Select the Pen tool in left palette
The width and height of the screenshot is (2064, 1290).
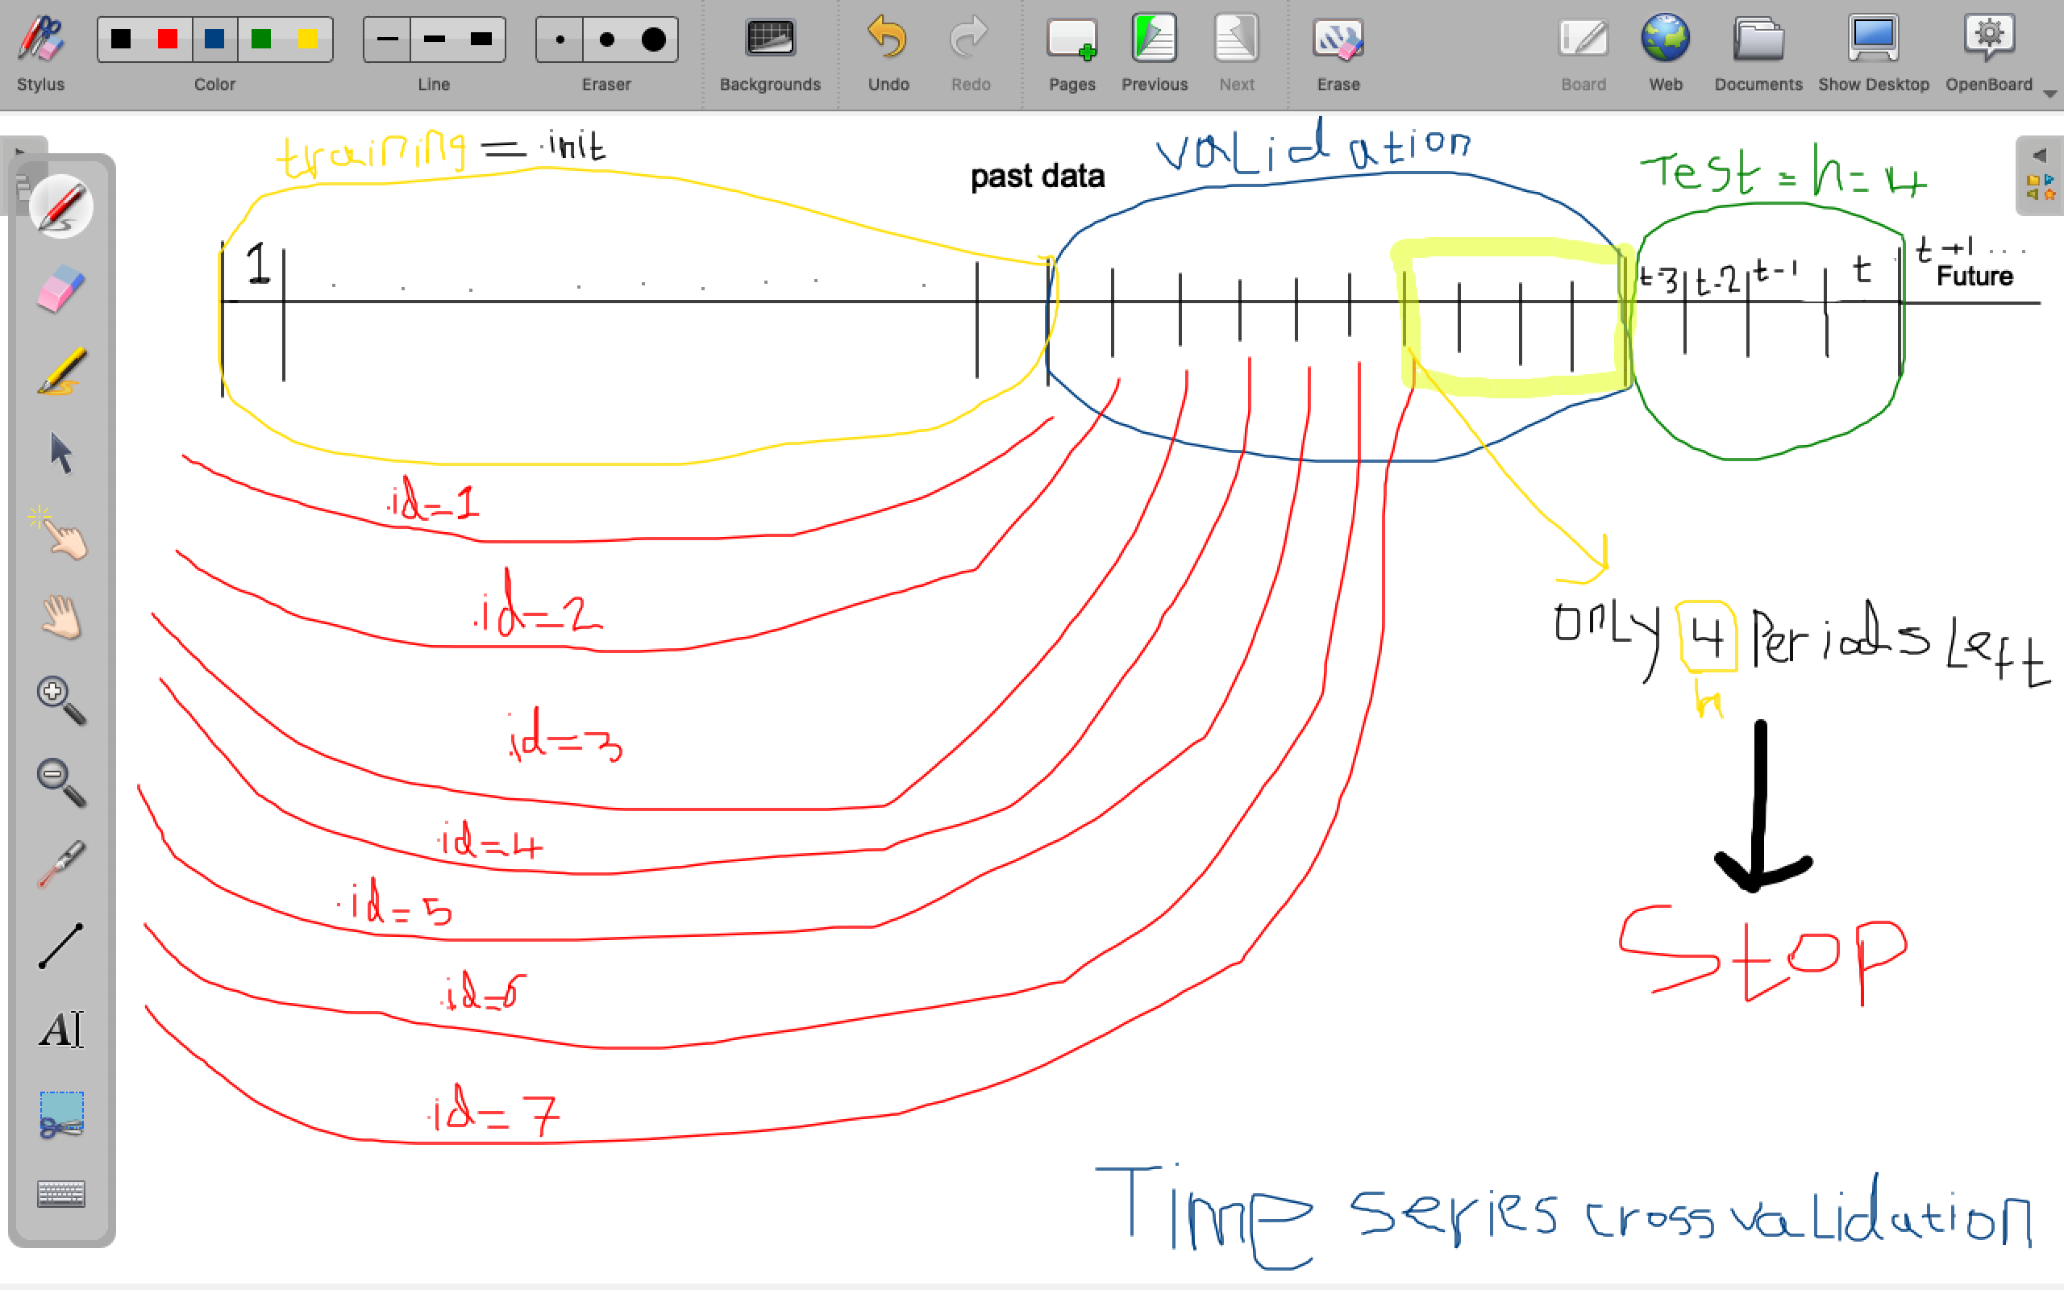61,206
